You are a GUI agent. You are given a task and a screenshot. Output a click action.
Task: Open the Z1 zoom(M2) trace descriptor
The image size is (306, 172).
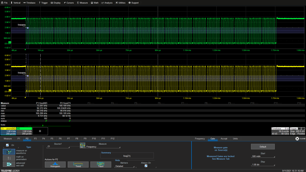click(x=8, y=131)
